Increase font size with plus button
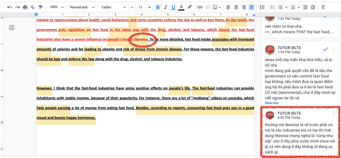Screen dimensions: 341x158 pyautogui.click(x=150, y=7)
